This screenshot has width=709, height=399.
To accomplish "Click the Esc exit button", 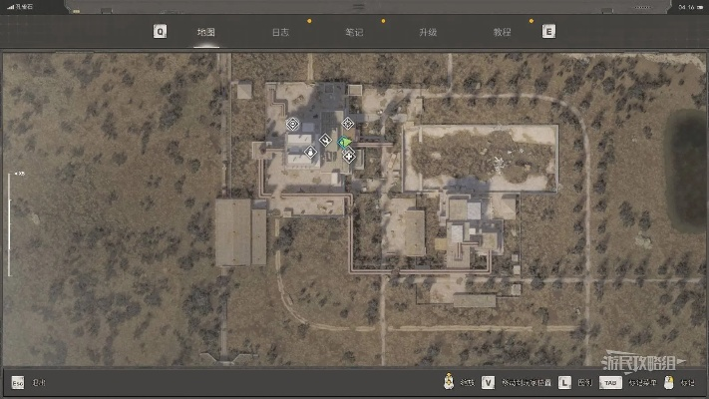I will tap(18, 382).
